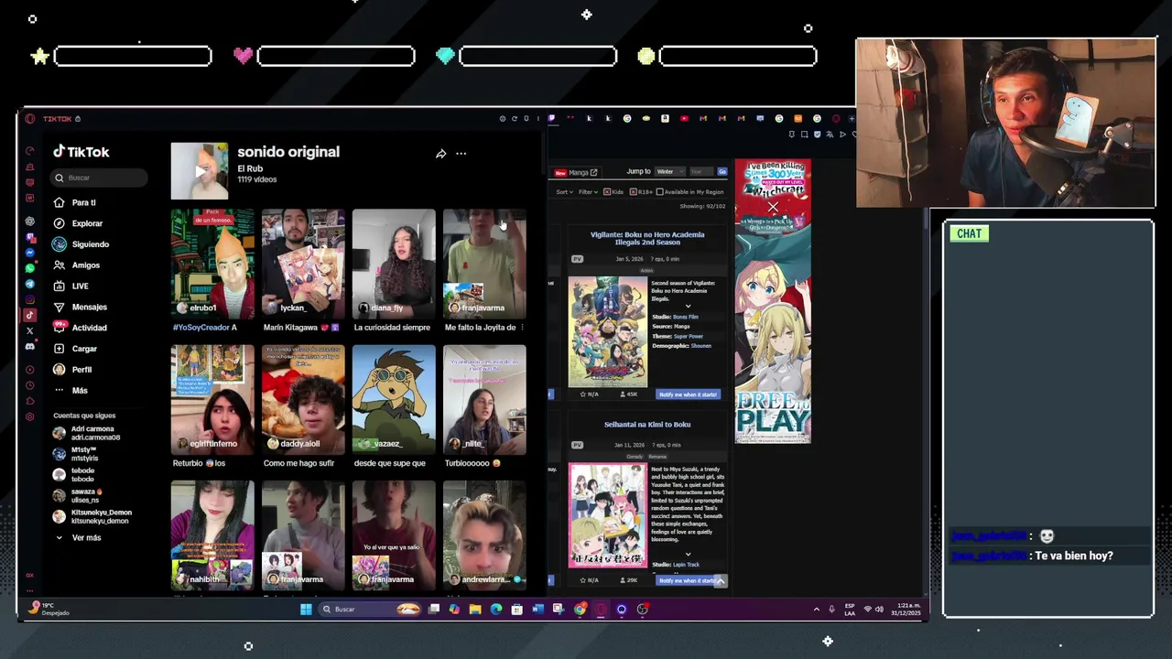Open X (Twitter) in Opera sidebar
Image resolution: width=1172 pixels, height=659 pixels.
(x=30, y=330)
